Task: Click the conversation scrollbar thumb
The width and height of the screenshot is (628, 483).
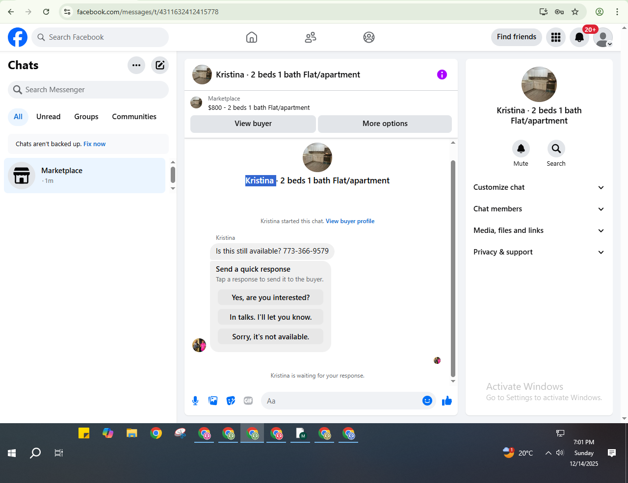Action: (453, 268)
